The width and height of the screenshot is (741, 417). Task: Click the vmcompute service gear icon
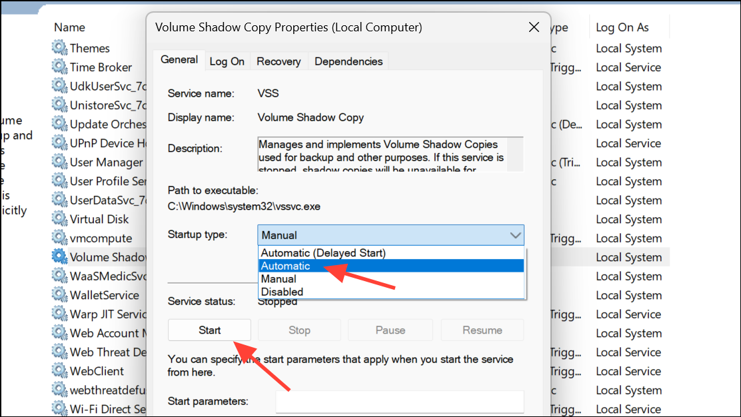[60, 238]
